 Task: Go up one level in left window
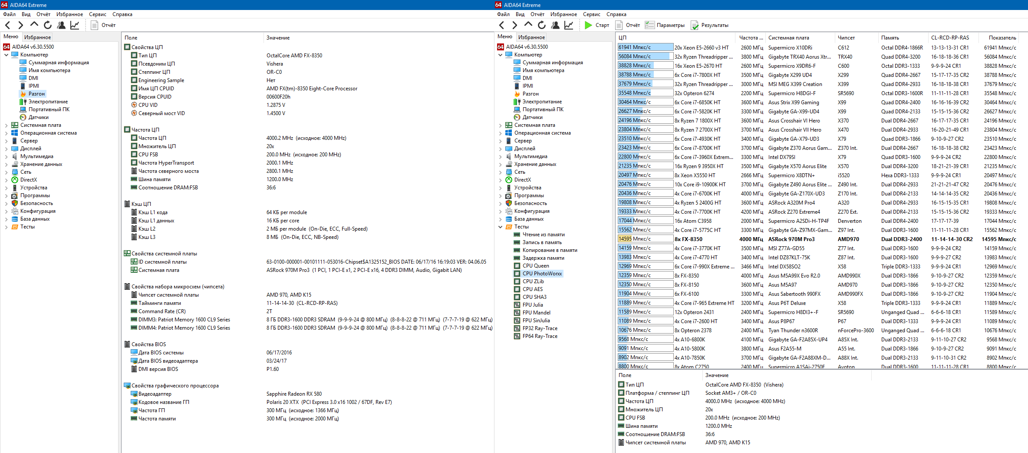[34, 25]
